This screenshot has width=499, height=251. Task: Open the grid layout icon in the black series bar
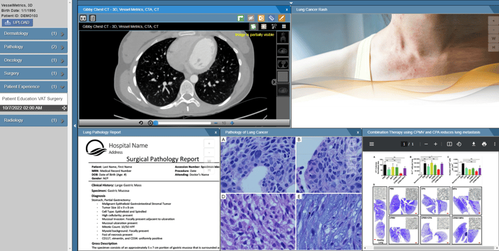coord(284,26)
